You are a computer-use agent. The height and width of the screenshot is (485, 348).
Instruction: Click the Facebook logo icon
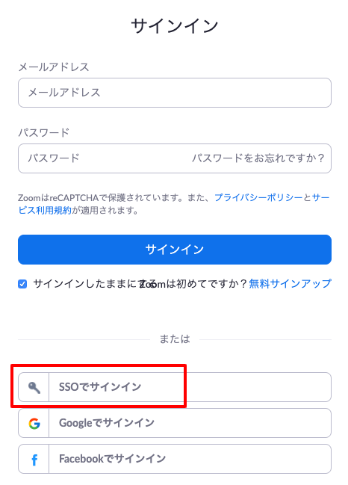tap(34, 460)
